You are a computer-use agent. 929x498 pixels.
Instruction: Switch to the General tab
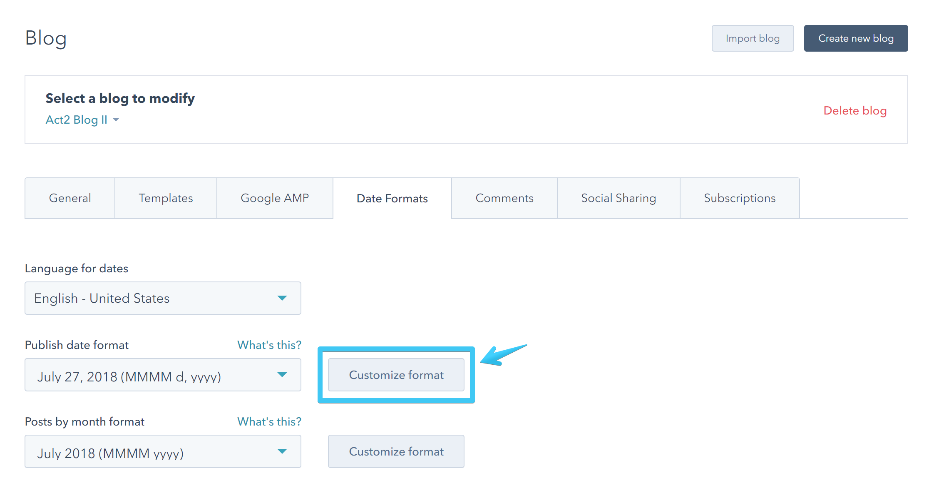[x=70, y=198]
